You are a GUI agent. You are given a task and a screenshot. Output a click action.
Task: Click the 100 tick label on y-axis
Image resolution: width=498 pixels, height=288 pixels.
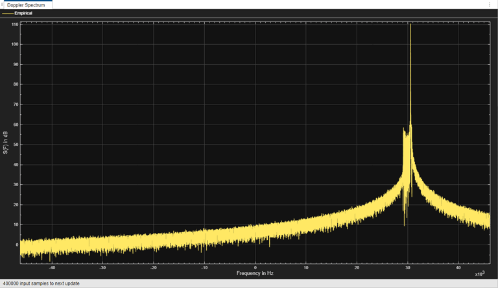(15, 44)
